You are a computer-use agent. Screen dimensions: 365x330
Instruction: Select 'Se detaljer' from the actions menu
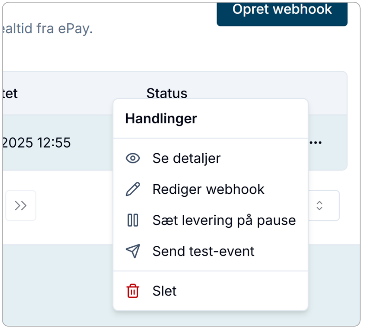(186, 158)
